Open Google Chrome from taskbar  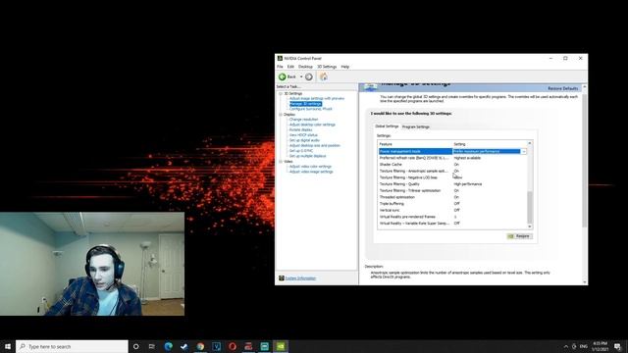(x=200, y=346)
